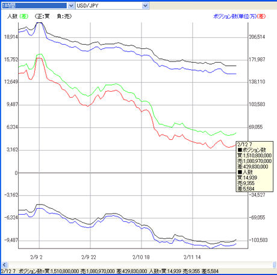Click the red (差) legend label

click(261, 16)
